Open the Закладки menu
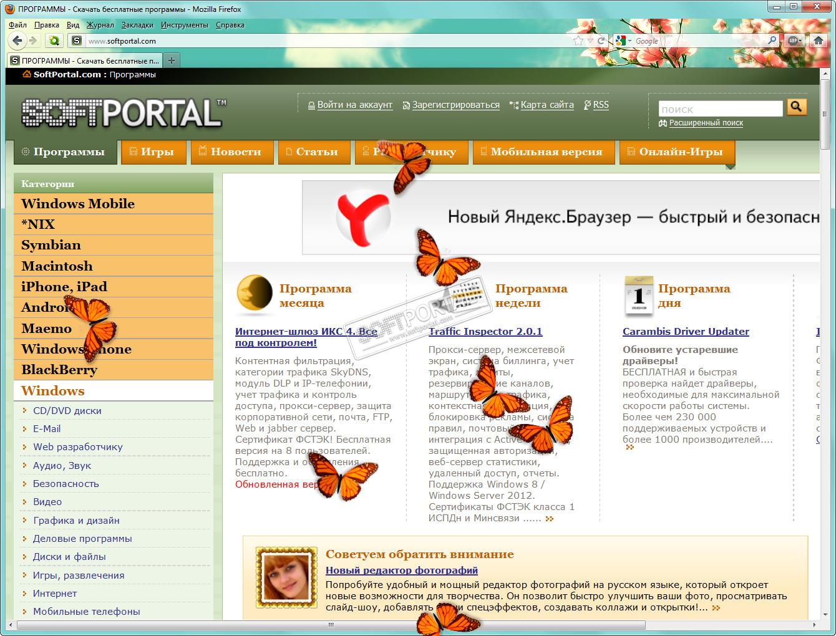This screenshot has width=836, height=636. tap(137, 25)
